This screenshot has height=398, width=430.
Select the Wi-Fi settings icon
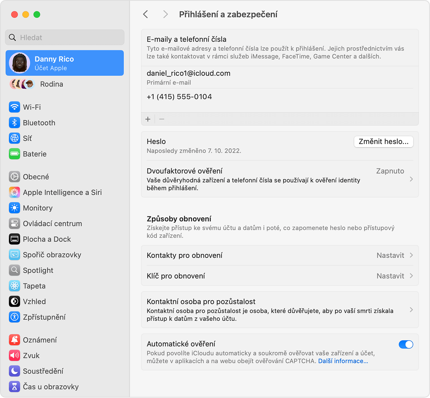pyautogui.click(x=14, y=107)
